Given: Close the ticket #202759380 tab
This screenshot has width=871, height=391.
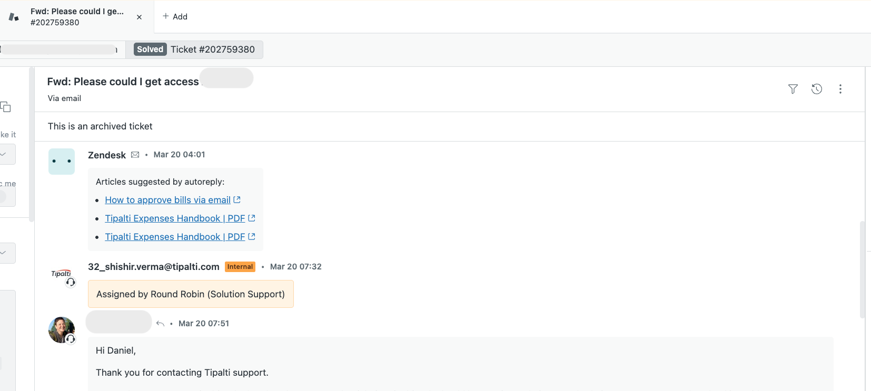Looking at the screenshot, I should point(139,17).
